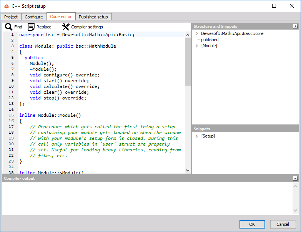Click the Find label
Screen dimensions: 301x232
[18, 27]
